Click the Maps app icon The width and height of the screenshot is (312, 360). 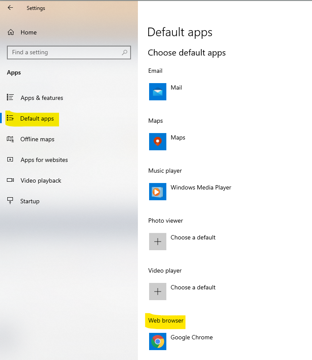158,142
